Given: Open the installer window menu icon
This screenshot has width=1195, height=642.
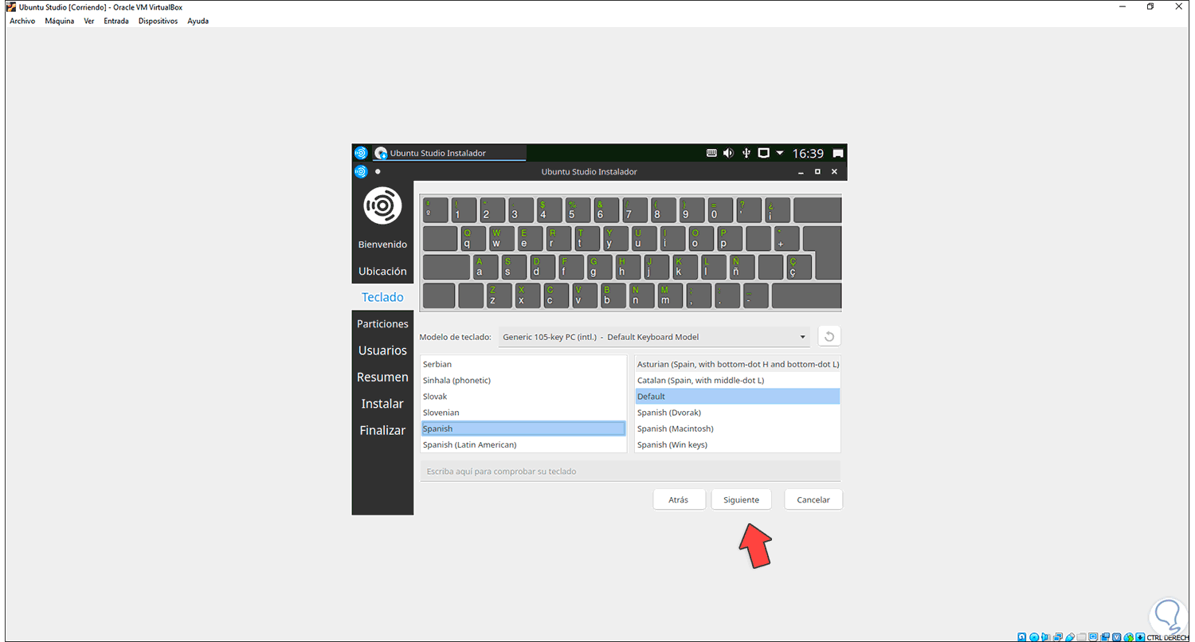Looking at the screenshot, I should click(360, 171).
